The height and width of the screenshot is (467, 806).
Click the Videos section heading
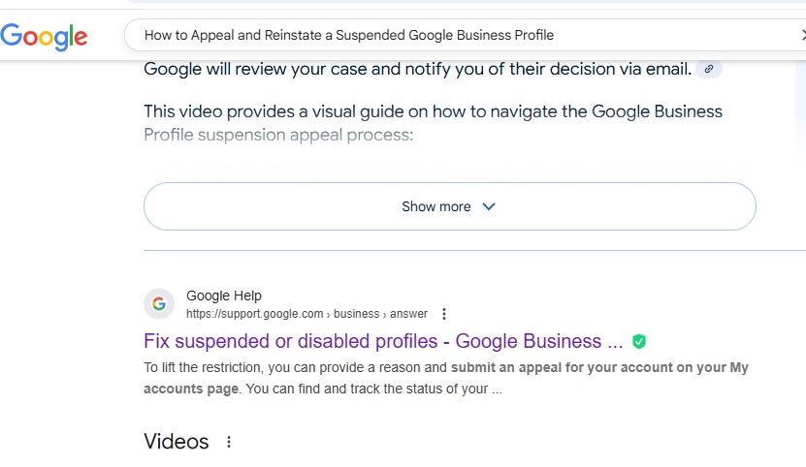(x=177, y=441)
